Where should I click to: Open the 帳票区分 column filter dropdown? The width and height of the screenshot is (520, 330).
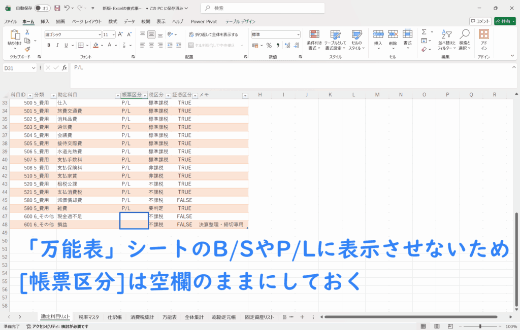pos(145,95)
